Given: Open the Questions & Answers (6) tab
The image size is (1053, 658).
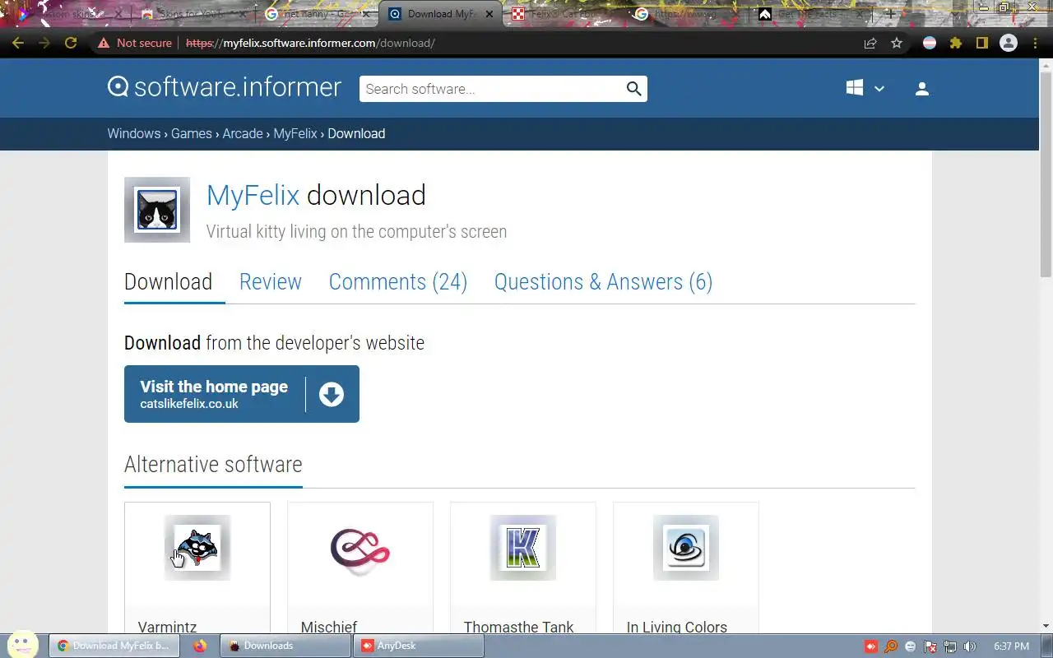Looking at the screenshot, I should coord(603,281).
